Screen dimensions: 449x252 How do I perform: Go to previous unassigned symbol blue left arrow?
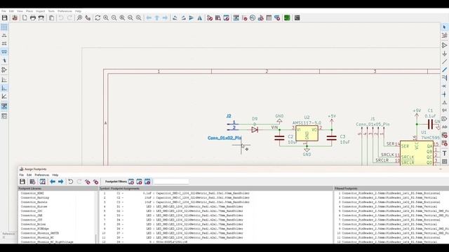(53, 182)
